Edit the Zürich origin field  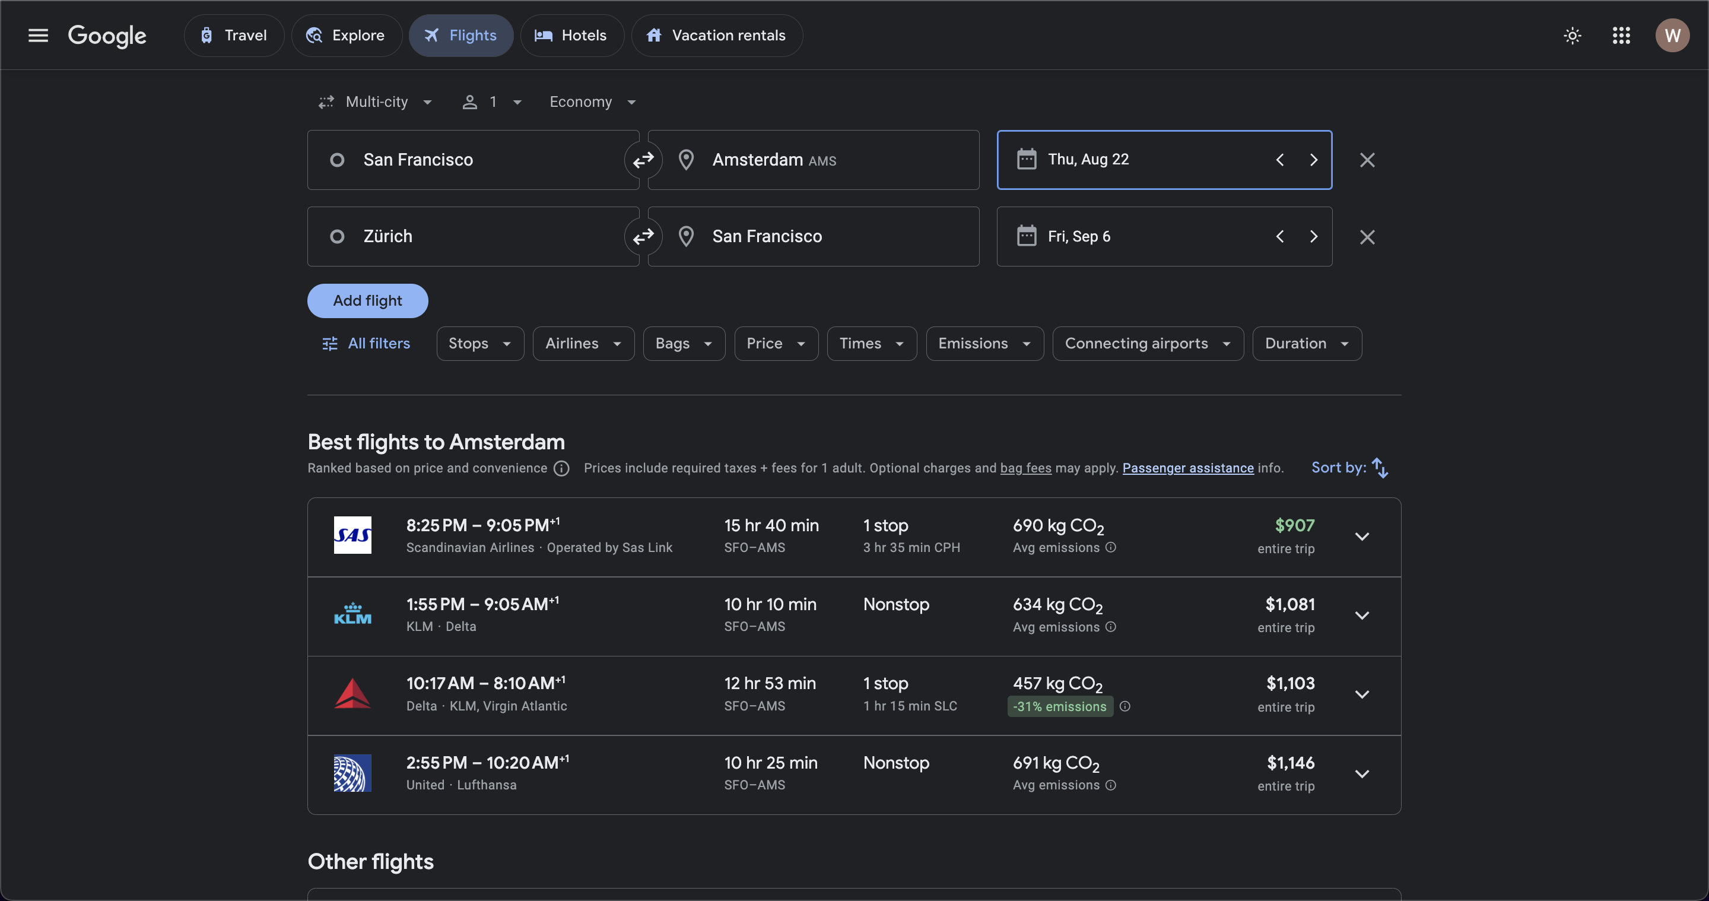[473, 236]
